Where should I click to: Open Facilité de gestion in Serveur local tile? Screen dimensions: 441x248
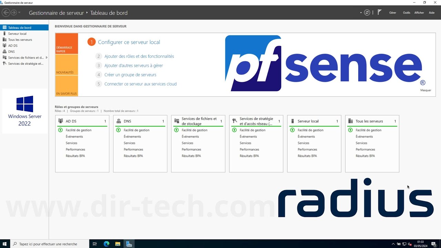[x=310, y=130]
